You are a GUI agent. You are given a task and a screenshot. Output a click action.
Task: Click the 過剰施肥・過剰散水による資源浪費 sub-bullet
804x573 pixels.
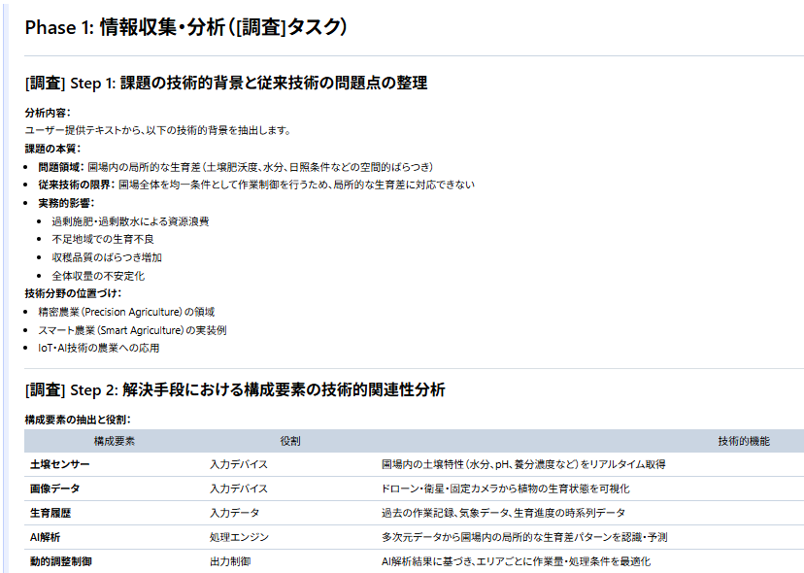130,221
